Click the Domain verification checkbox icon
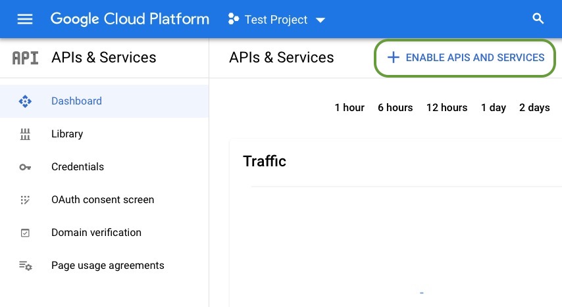Screen dimensions: 562x307 point(25,233)
